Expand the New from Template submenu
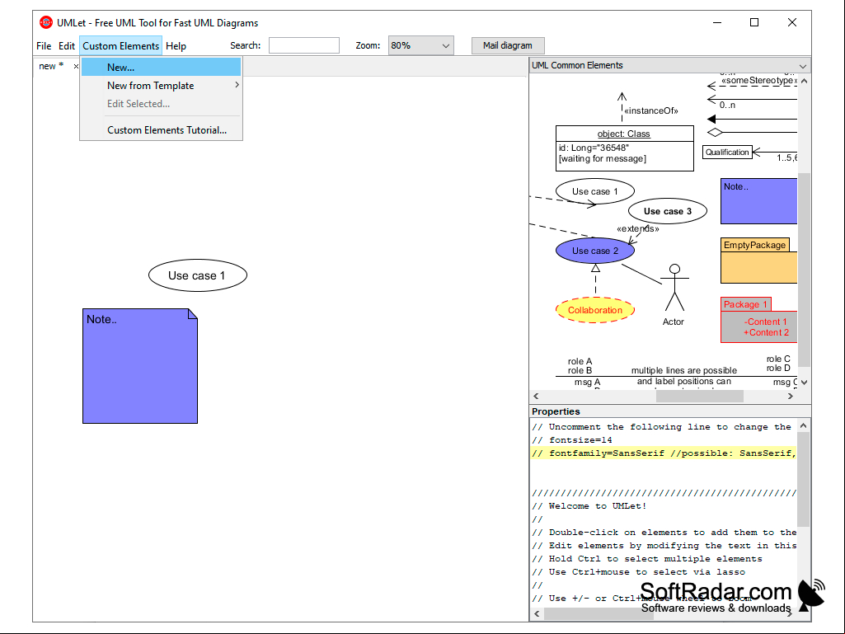Screen dimensions: 845x634 click(x=161, y=86)
